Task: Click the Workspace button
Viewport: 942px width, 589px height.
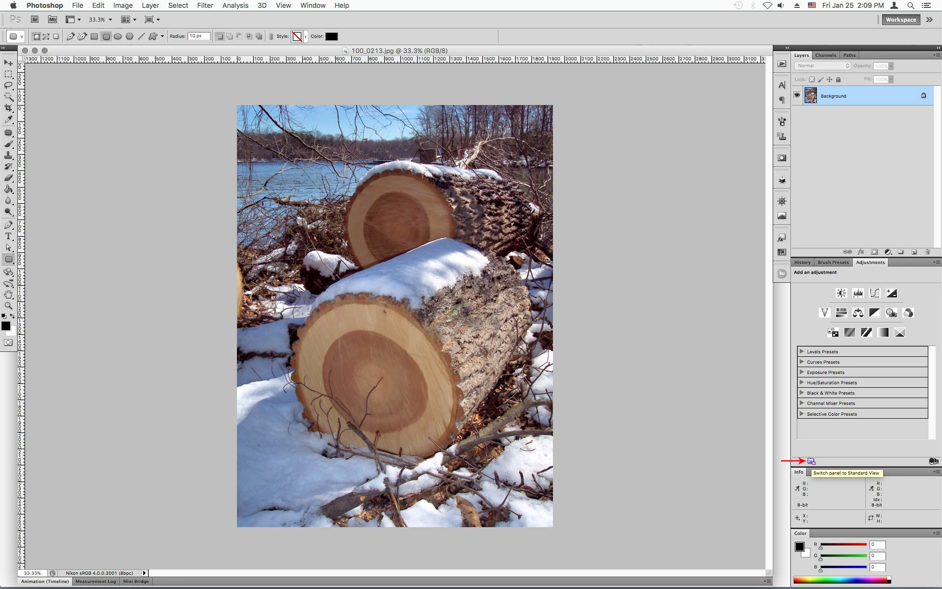Action: coord(900,20)
